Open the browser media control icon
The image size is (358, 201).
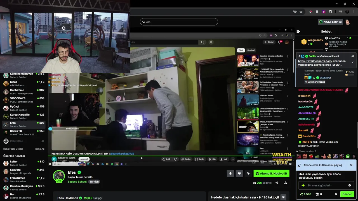[x=340, y=12]
